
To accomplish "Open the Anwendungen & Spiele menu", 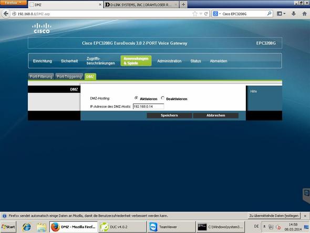I will [x=136, y=61].
